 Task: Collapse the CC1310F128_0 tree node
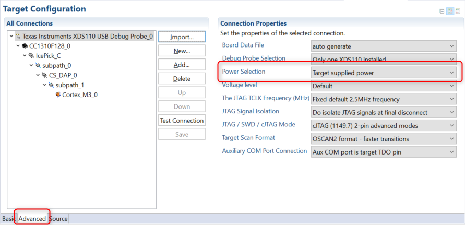click(18, 46)
